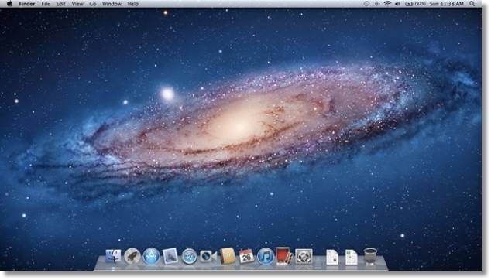Open the File menu
491x280 pixels.
click(46, 4)
